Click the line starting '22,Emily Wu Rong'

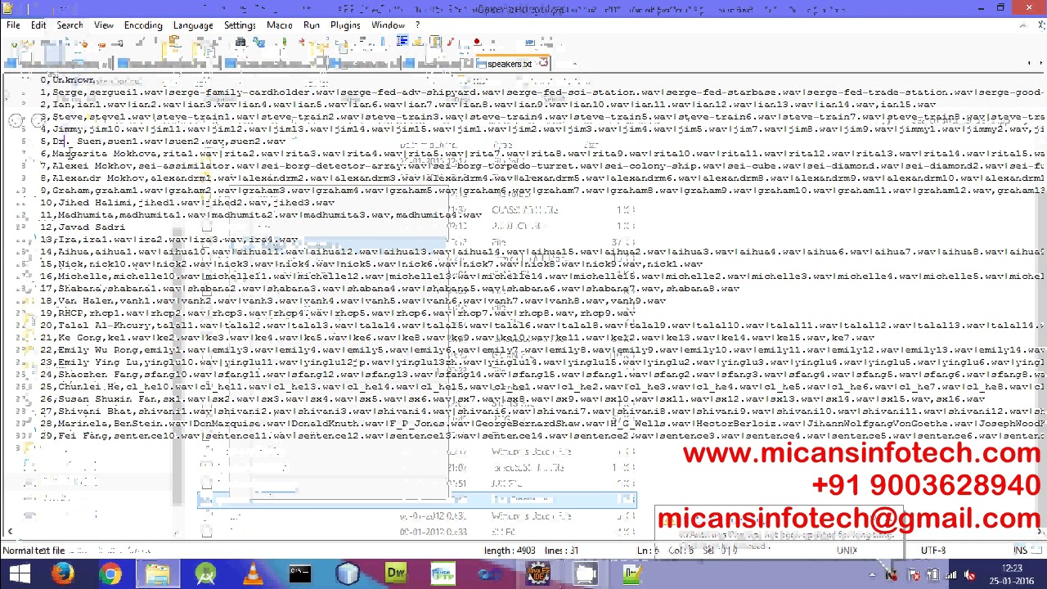(x=541, y=350)
